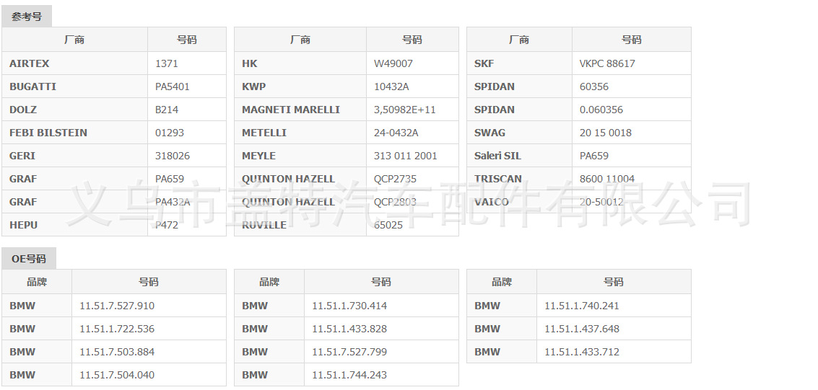This screenshot has width=818, height=390.
Task: Click the VAICO number 20-50012
Action: (x=601, y=202)
